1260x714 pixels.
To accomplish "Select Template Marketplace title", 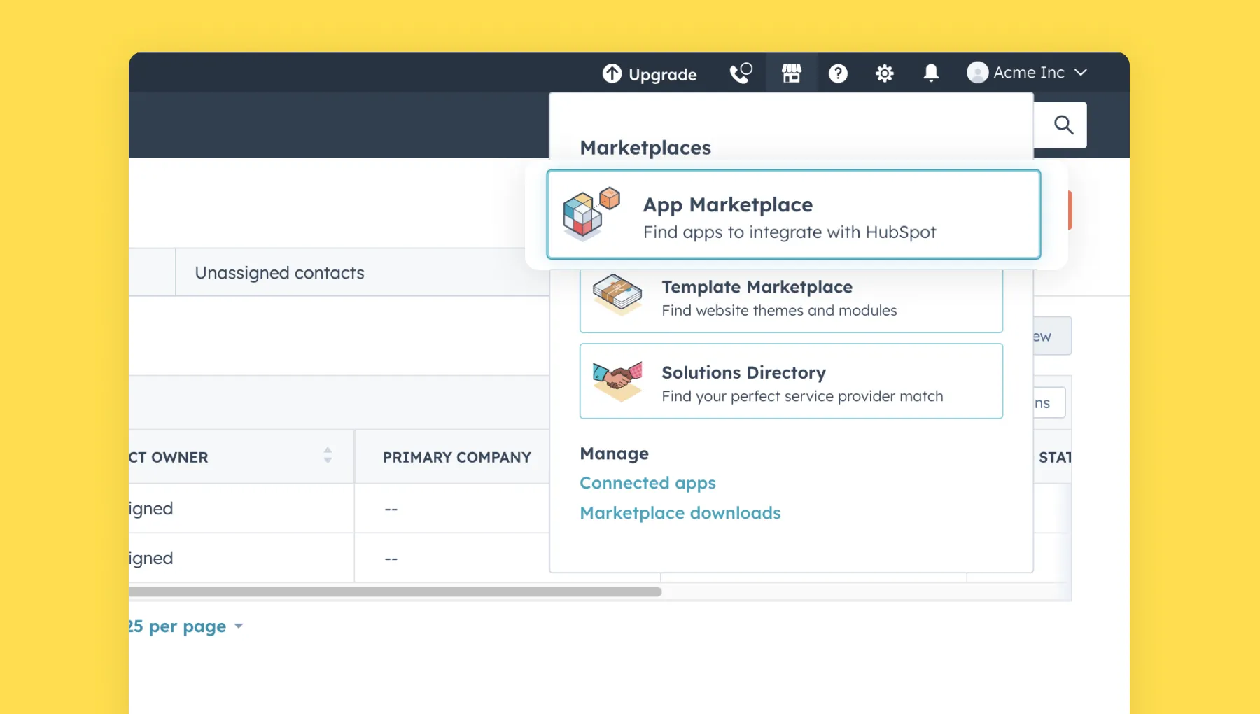I will [x=757, y=287].
